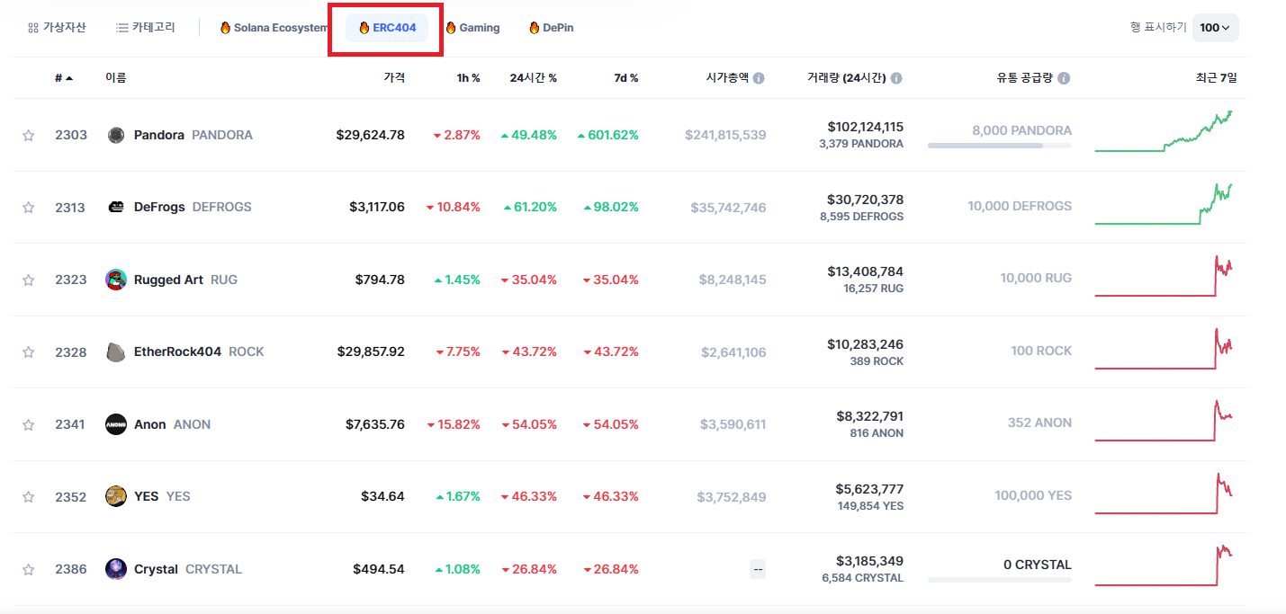Sort by the 시가총액 column header
Viewport: 1286px width, 614px height.
(727, 78)
